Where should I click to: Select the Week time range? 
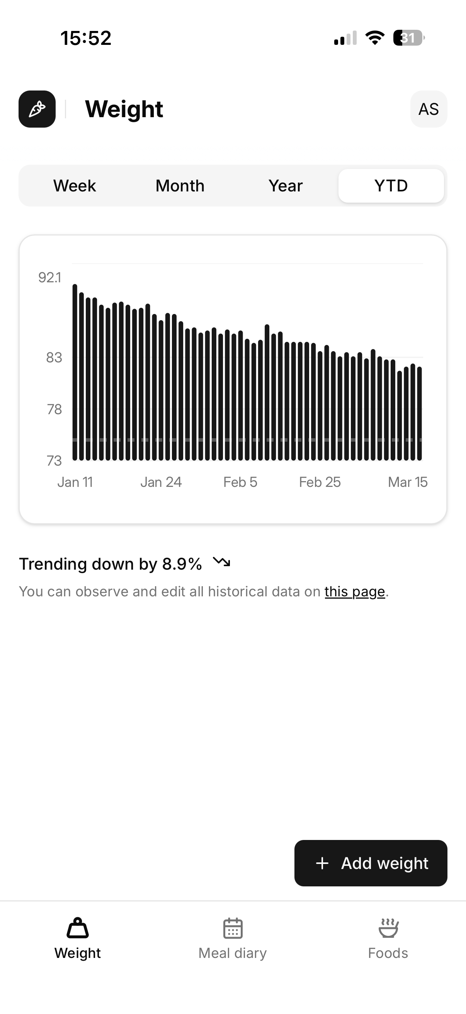pos(74,185)
